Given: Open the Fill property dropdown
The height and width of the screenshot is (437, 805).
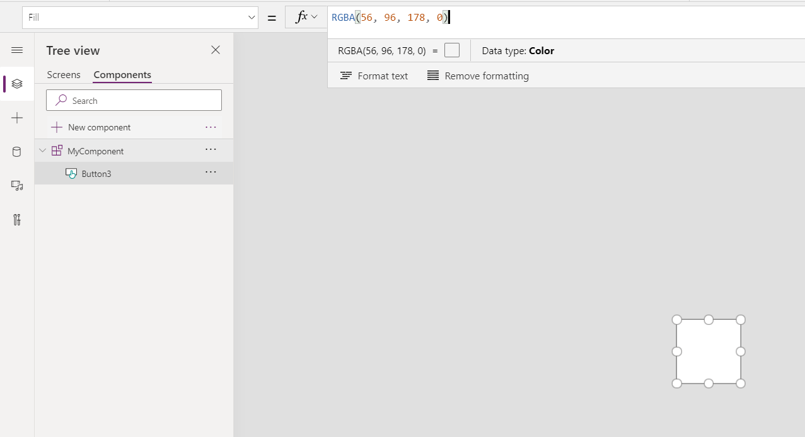Looking at the screenshot, I should click(x=251, y=17).
